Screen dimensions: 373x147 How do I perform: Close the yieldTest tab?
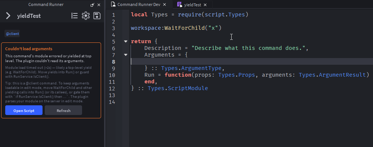205,5
